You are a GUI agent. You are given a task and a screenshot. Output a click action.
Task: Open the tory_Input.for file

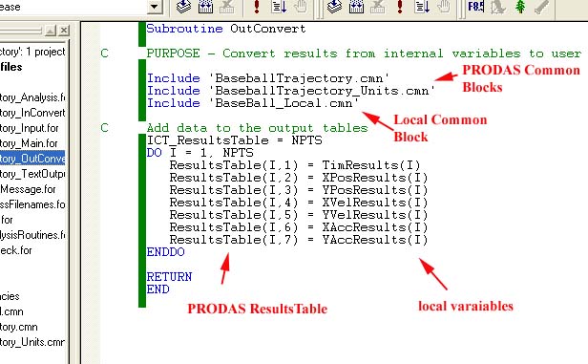30,128
